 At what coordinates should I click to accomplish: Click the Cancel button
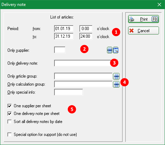(x=144, y=31)
